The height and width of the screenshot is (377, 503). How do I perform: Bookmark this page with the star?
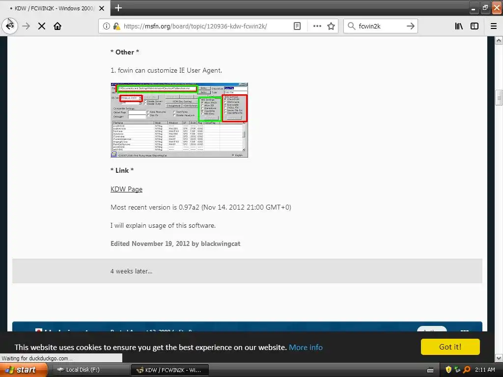click(x=331, y=26)
